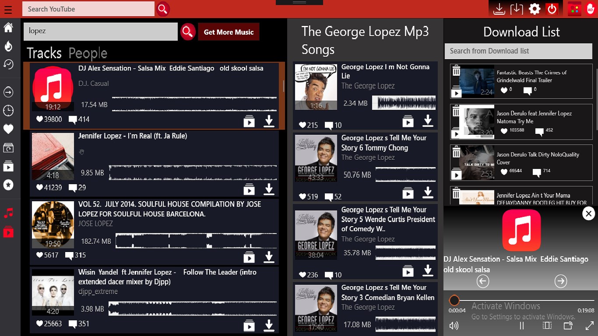Download the VOL 52 Soulful House track
Image resolution: width=598 pixels, height=336 pixels.
(x=269, y=257)
